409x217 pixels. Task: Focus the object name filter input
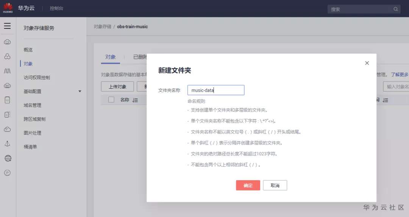[396, 87]
